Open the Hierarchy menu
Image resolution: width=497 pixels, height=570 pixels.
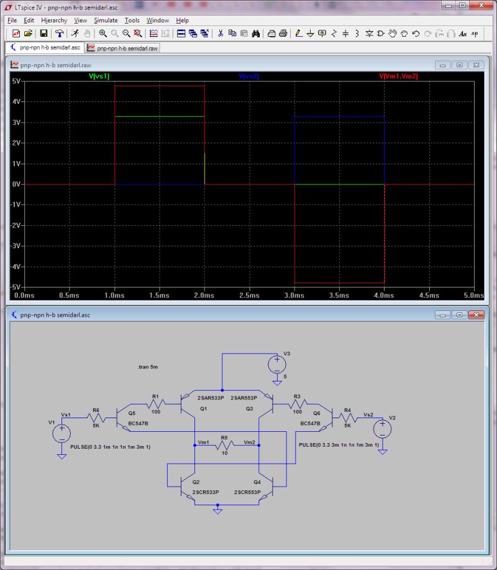pyautogui.click(x=54, y=20)
